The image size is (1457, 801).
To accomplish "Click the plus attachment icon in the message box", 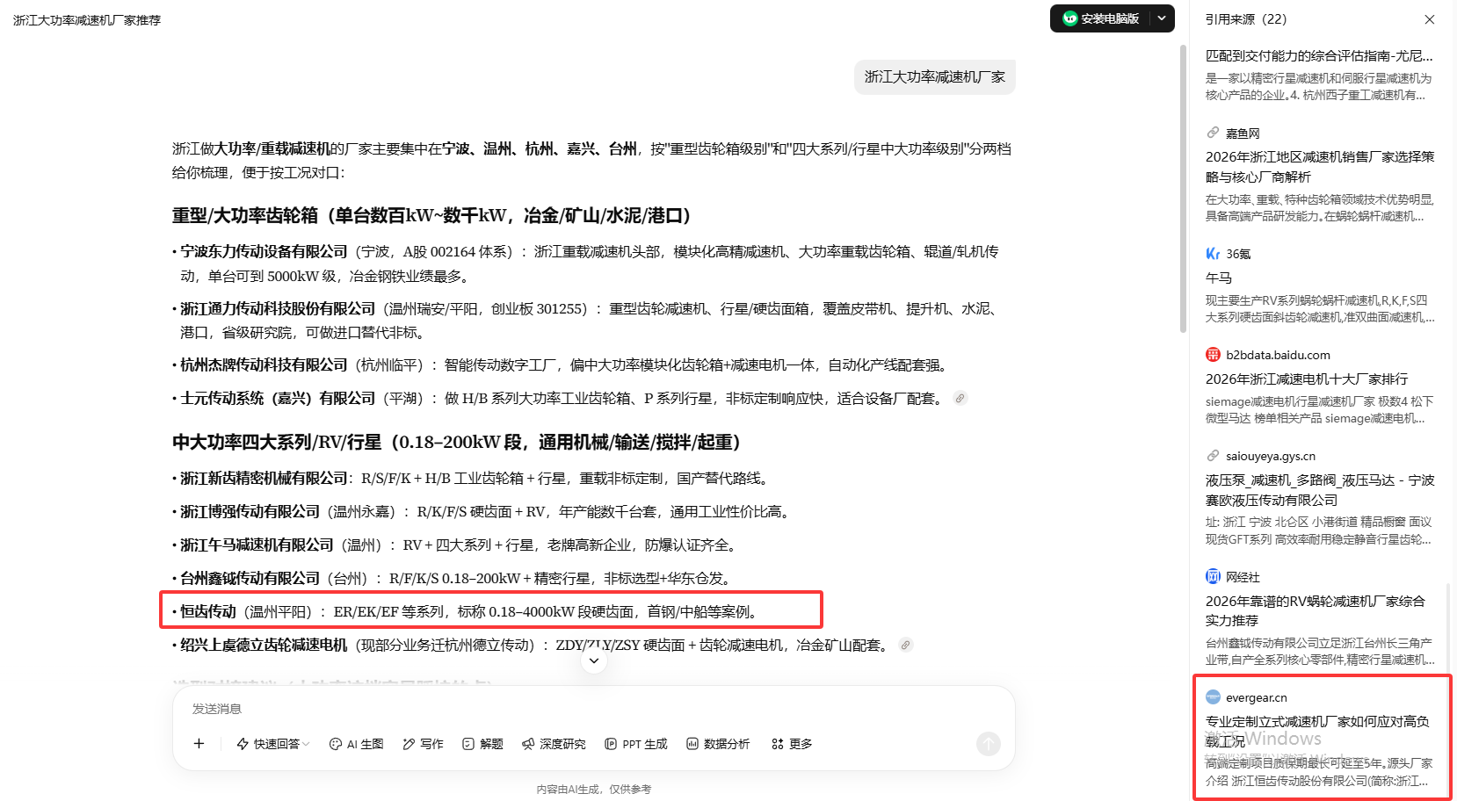I will [x=199, y=744].
